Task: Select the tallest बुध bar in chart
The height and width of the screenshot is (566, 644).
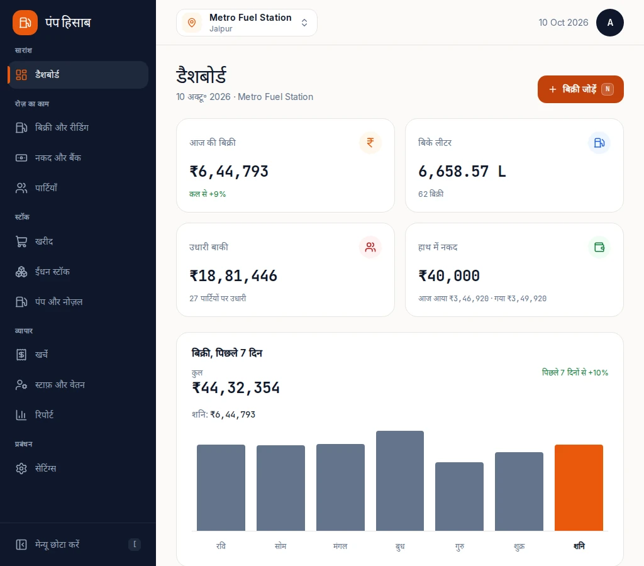Action: click(x=400, y=480)
